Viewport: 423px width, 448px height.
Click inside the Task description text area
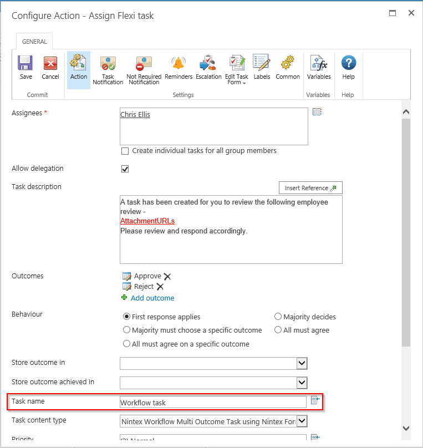pos(231,230)
